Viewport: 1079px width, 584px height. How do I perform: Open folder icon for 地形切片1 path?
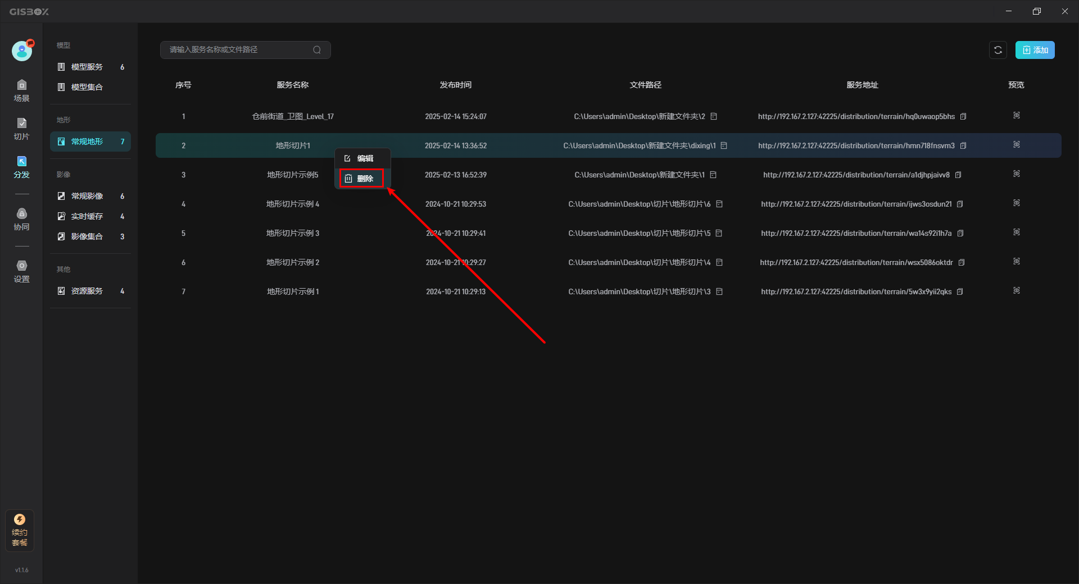(724, 145)
